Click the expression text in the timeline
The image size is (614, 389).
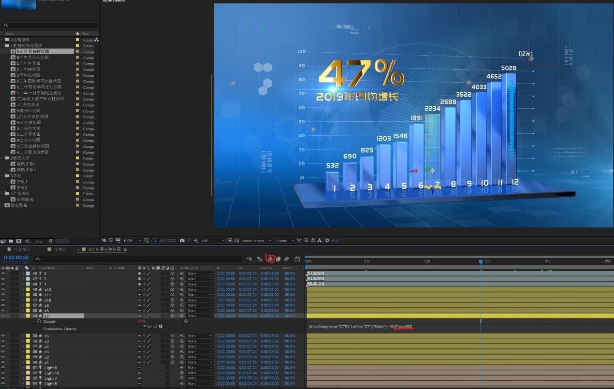coord(360,327)
